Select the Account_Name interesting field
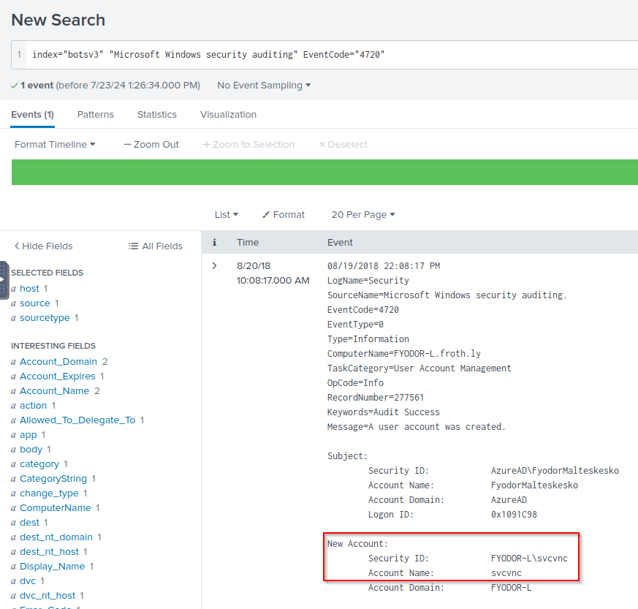Viewport: 638px width, 609px height. [x=54, y=390]
